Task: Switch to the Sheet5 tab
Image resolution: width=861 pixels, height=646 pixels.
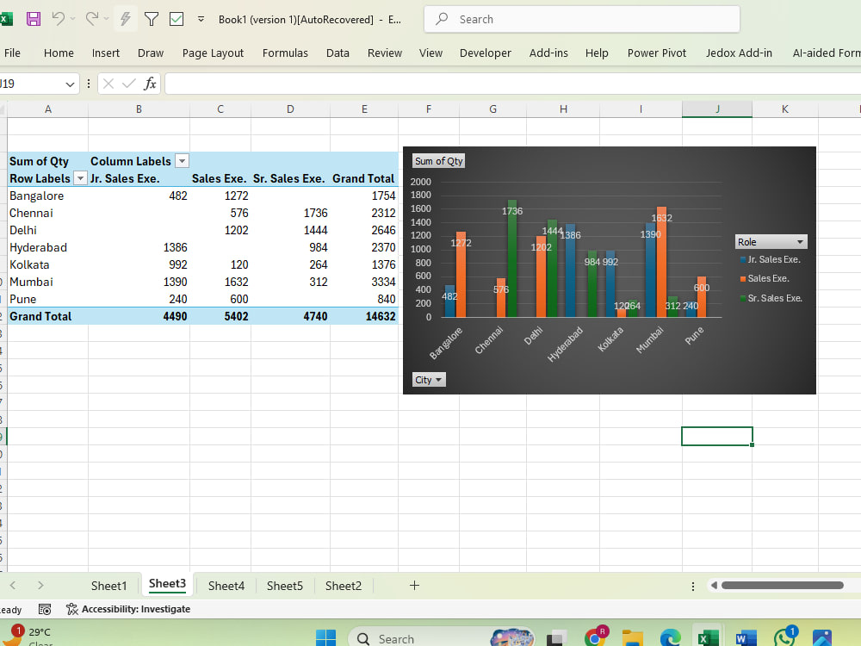Action: tap(284, 586)
